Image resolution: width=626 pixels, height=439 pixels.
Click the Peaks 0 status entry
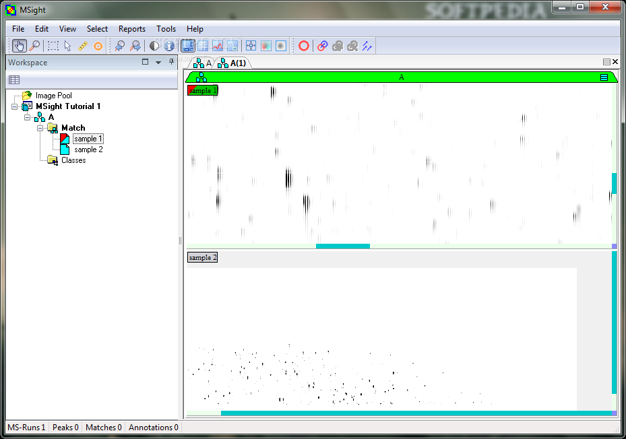(x=65, y=428)
